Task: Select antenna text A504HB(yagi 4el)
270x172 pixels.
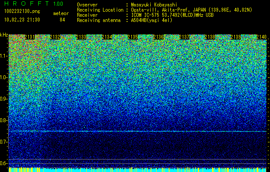Action: [152, 20]
